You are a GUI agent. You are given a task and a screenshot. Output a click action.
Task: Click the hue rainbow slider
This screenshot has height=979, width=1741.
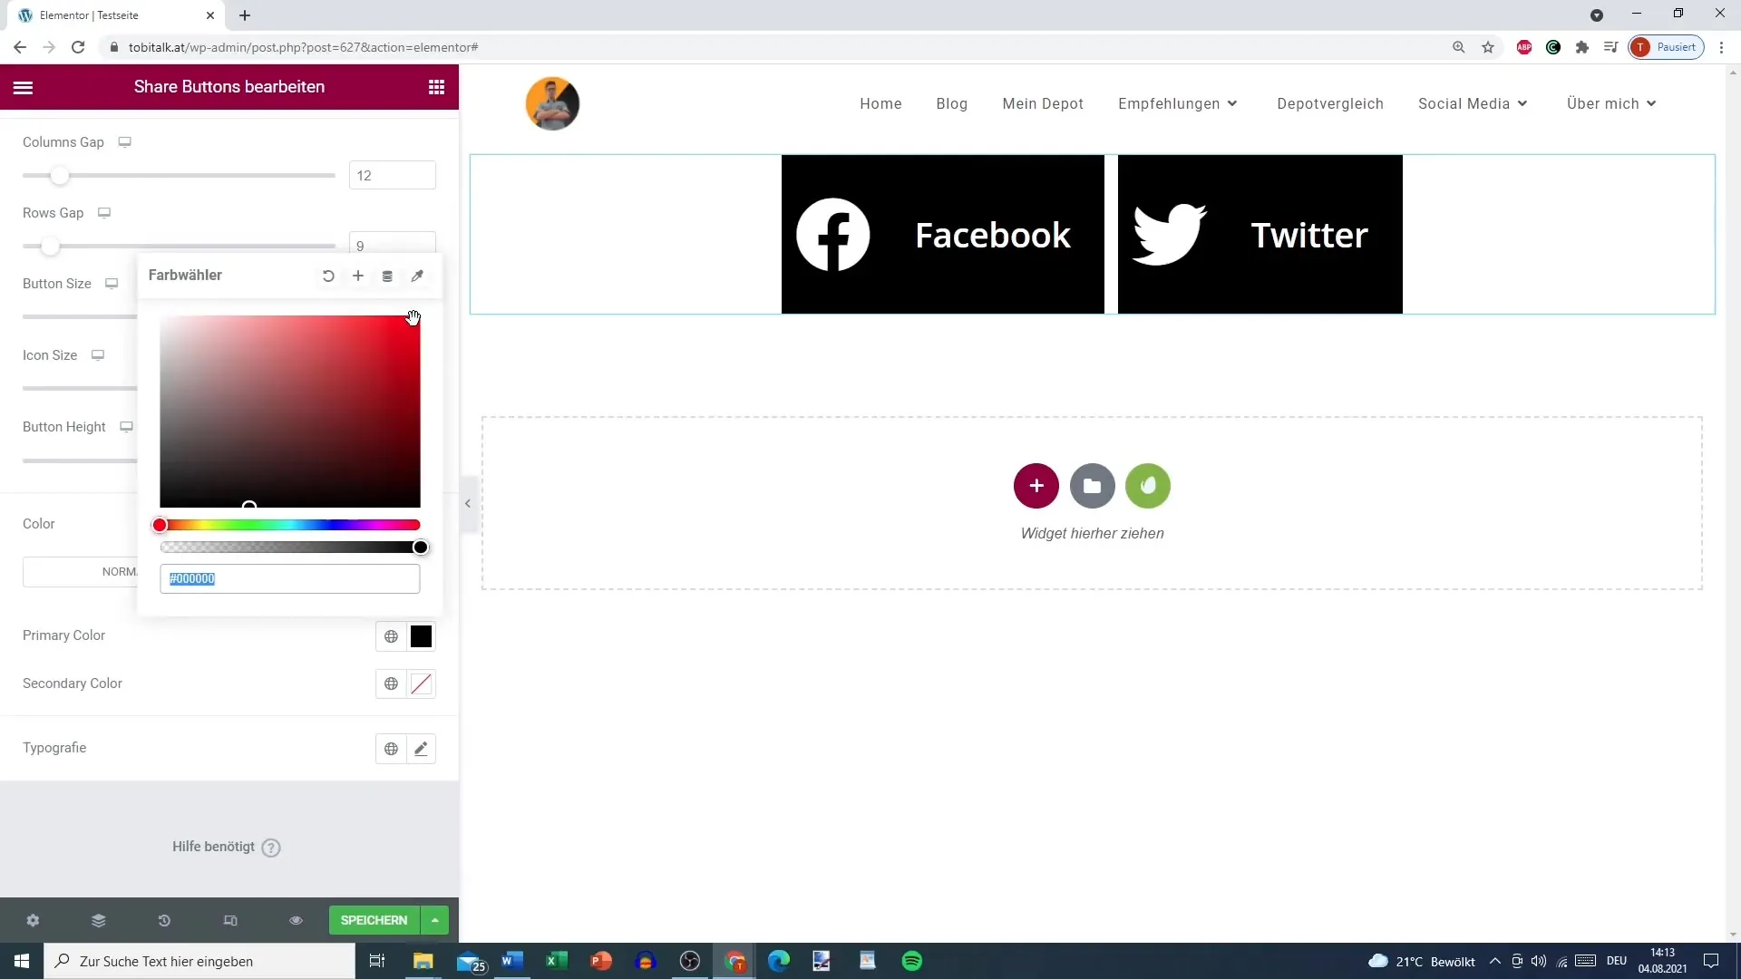[x=290, y=525]
